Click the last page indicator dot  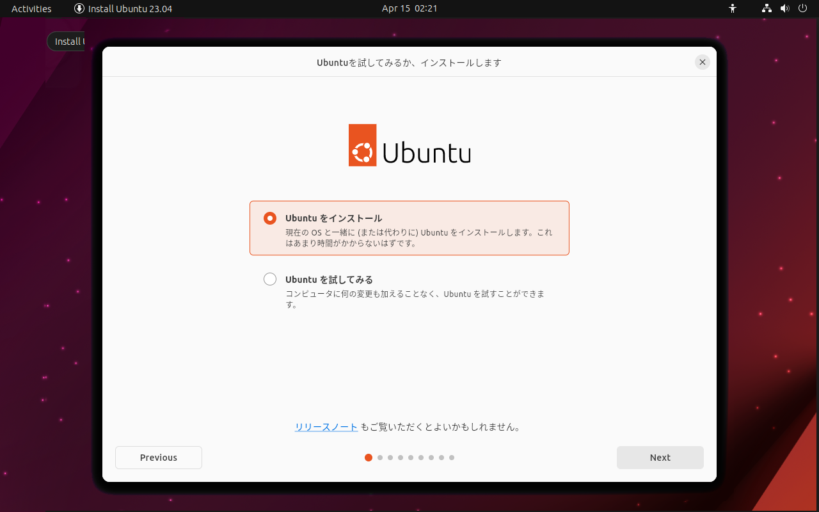click(452, 458)
